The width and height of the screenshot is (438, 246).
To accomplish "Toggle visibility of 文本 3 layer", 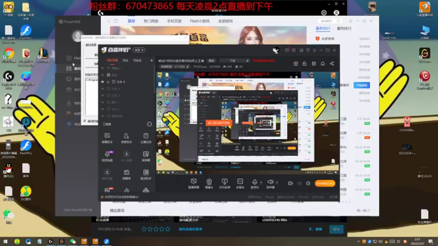I will [x=102, y=89].
